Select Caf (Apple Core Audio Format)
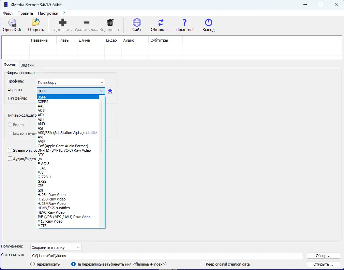This screenshot has height=270, width=344. point(68,146)
